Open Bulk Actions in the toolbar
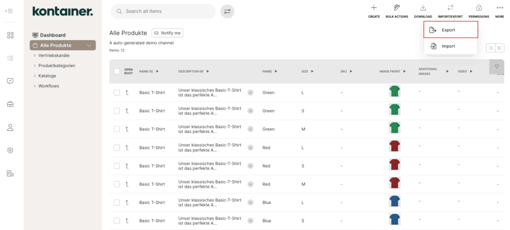510x230 pixels. point(396,8)
